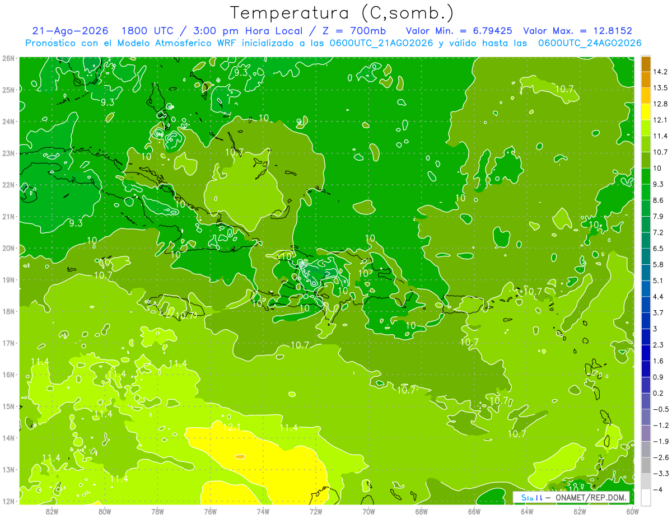Pick the purple swatch between -1.9 and -1.2

point(646,433)
